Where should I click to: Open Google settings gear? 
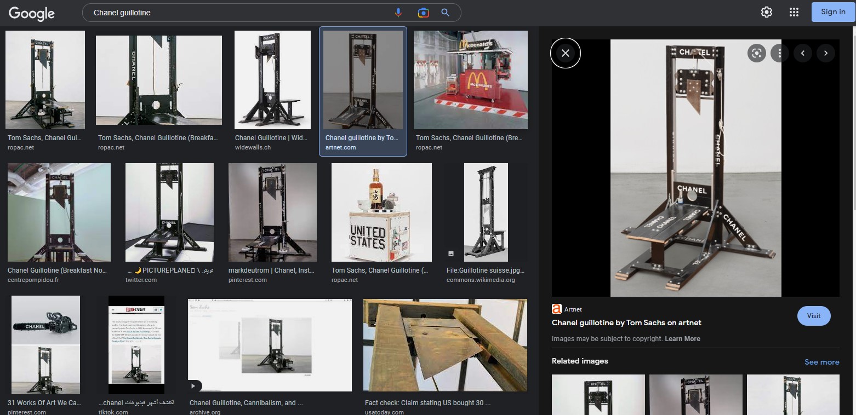pos(767,12)
